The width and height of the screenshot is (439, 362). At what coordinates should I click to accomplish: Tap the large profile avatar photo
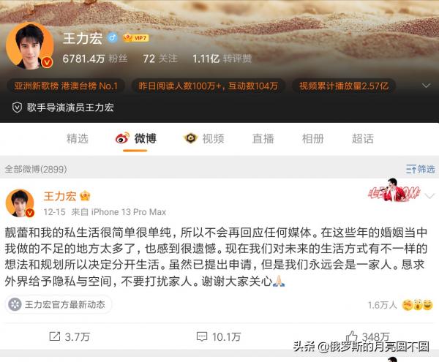pyautogui.click(x=30, y=46)
